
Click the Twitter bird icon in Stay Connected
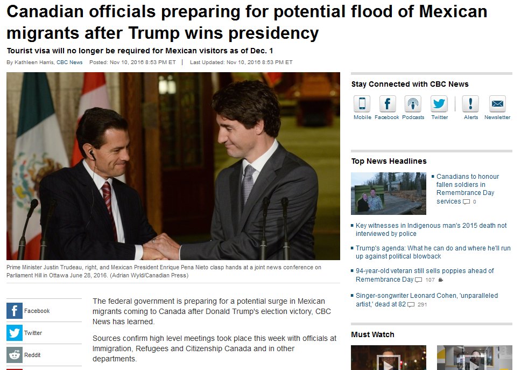[x=439, y=103]
